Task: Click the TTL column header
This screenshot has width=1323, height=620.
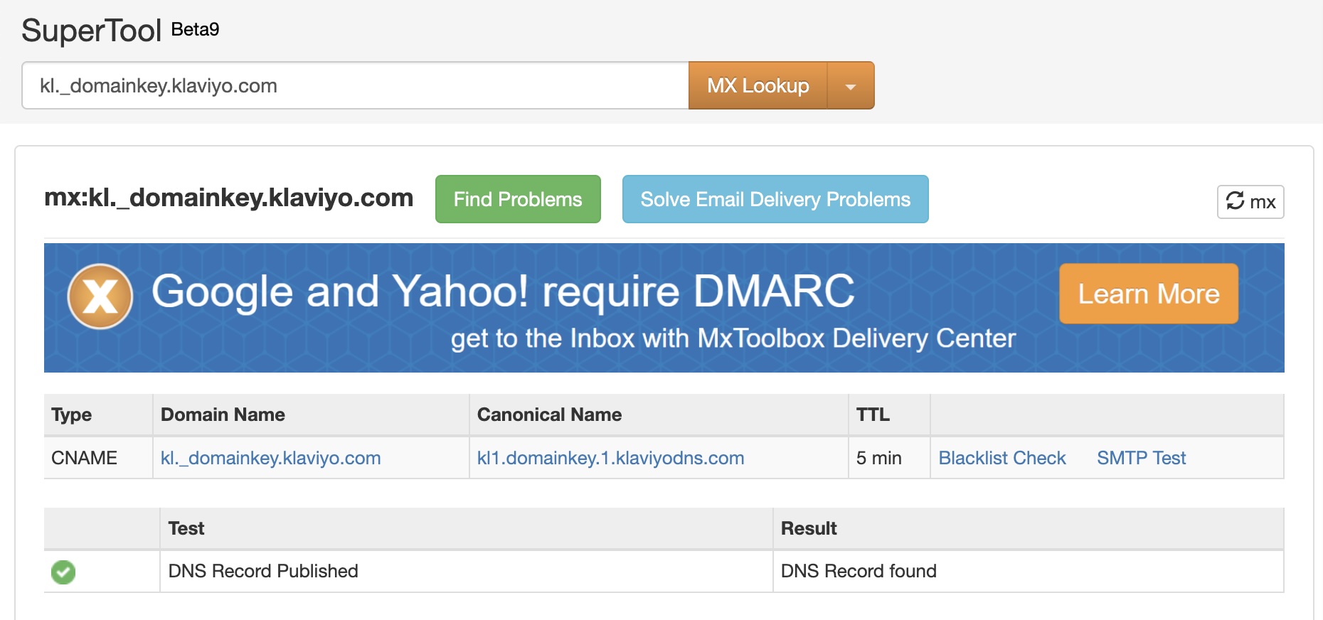Action: pyautogui.click(x=873, y=415)
